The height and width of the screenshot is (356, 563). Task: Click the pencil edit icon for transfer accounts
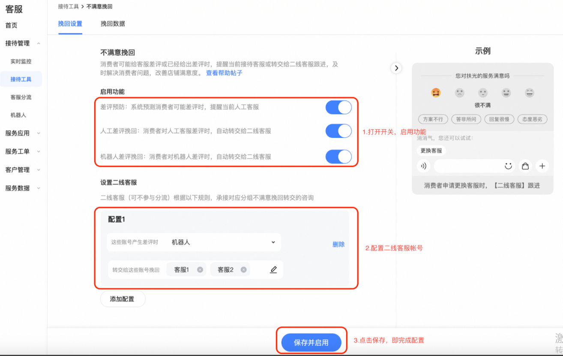coord(273,270)
